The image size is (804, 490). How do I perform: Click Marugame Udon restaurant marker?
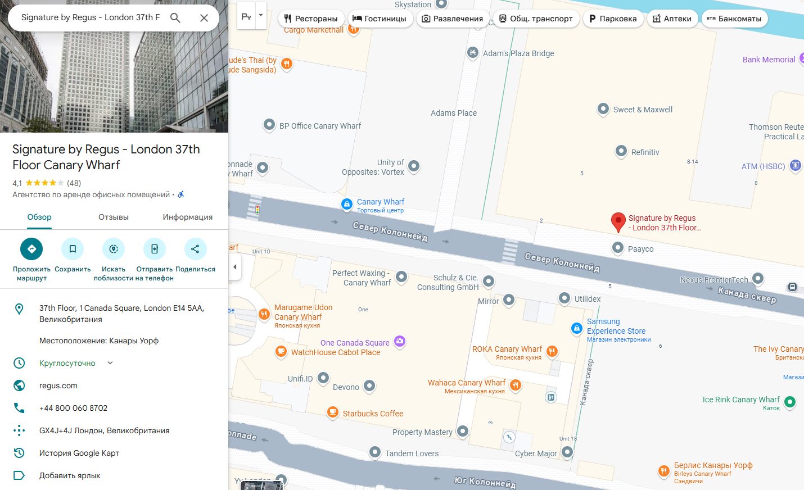pyautogui.click(x=264, y=314)
